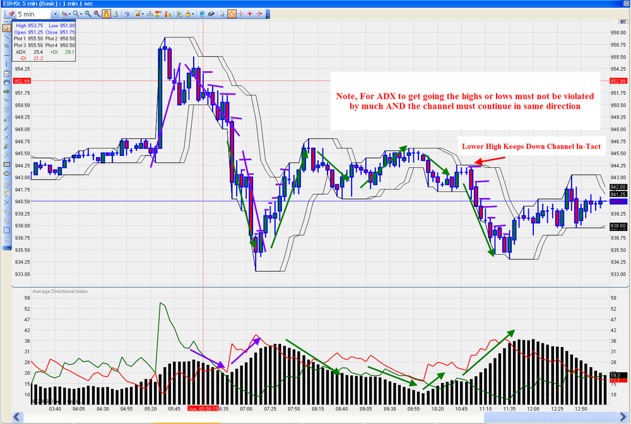Click the red zoom out magnifier
Image resolution: width=631 pixels, height=424 pixels.
pyautogui.click(x=97, y=14)
